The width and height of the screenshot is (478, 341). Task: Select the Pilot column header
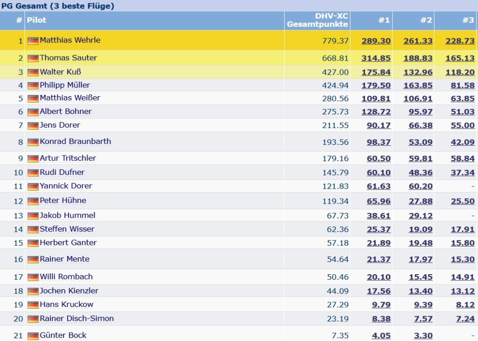(x=36, y=20)
